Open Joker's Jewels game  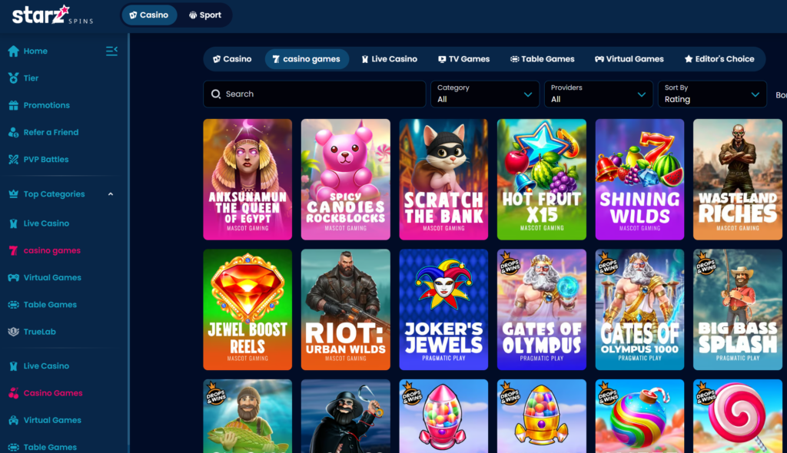click(x=443, y=309)
